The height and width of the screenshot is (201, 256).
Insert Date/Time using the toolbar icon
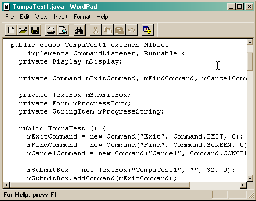[x=148, y=30]
